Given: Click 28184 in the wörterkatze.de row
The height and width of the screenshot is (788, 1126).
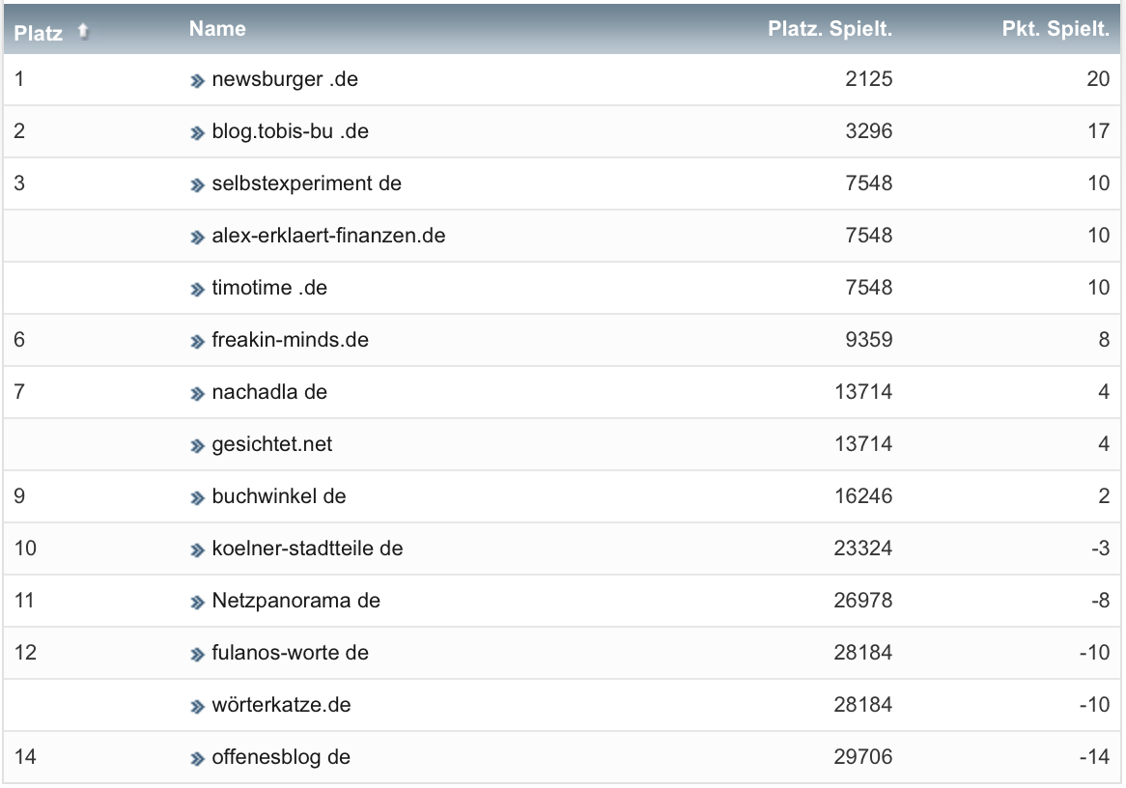Looking at the screenshot, I should tap(863, 705).
